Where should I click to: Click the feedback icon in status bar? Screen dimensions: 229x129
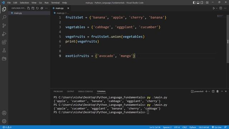[225, 127]
